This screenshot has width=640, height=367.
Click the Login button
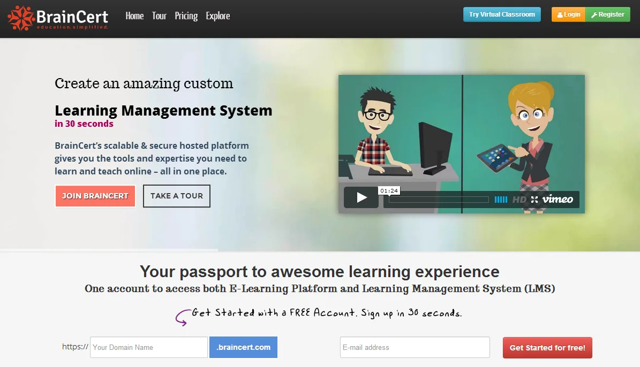pos(569,14)
